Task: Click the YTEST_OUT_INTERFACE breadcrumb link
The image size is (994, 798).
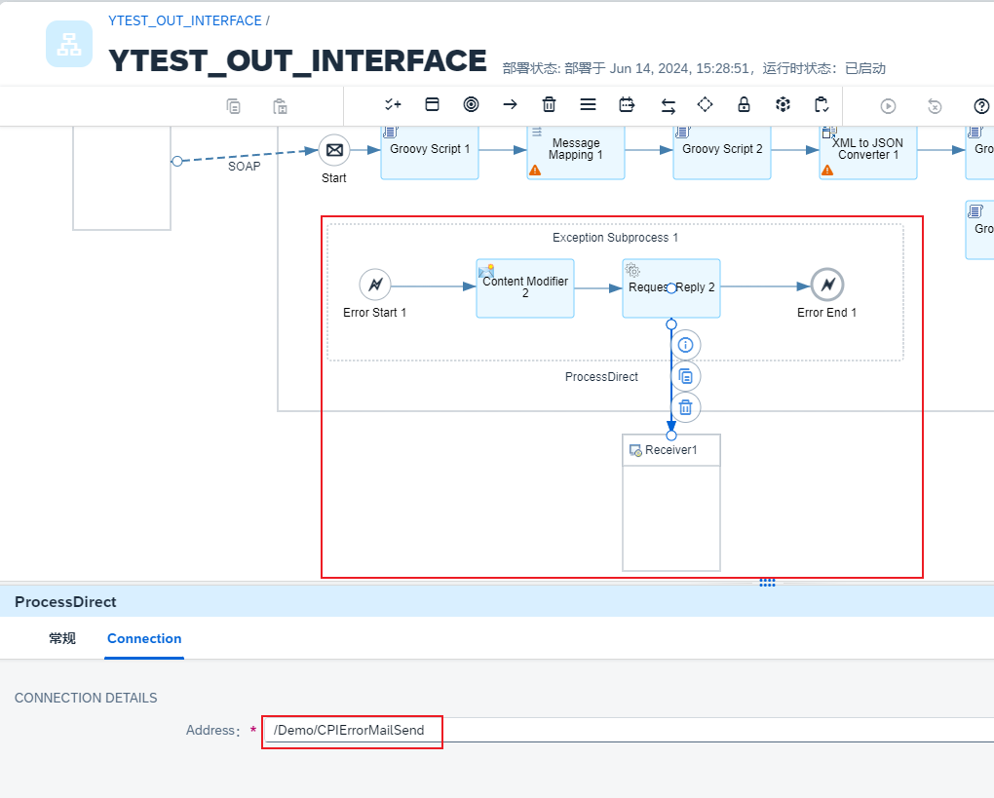Action: point(185,20)
